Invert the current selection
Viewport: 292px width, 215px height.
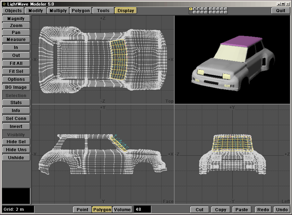coord(16,127)
